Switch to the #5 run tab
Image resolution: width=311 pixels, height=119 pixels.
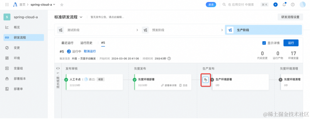point(103,43)
